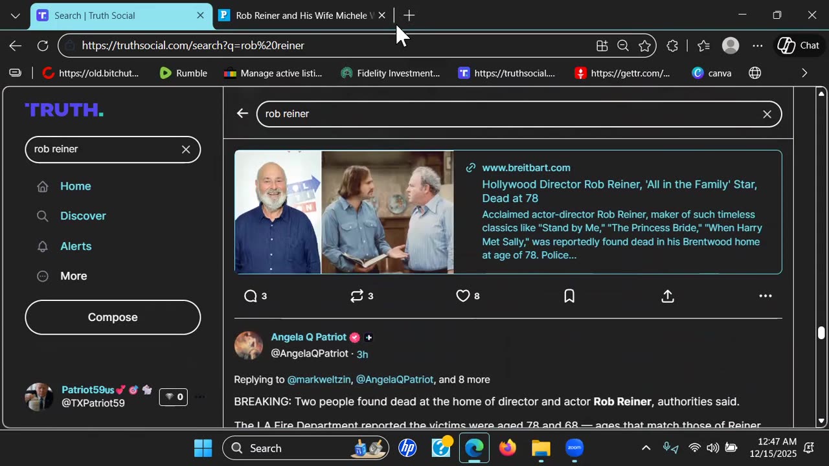Image resolution: width=829 pixels, height=466 pixels.
Task: Open a new browser tab
Action: point(409,16)
